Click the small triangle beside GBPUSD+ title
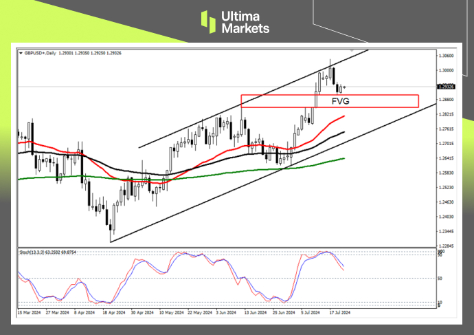 coord(21,52)
